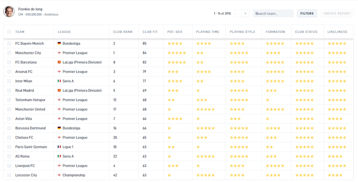358x182 pixels.
Task: Click AS Roma's Playing Time stars
Action: coord(205,156)
